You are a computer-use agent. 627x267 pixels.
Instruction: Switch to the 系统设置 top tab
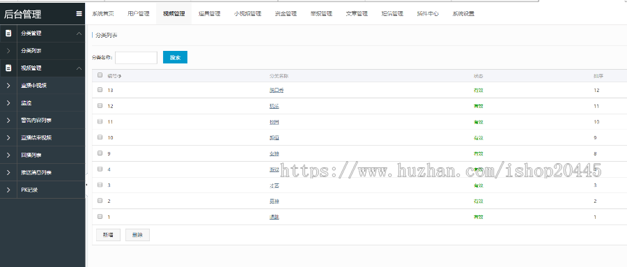[463, 14]
